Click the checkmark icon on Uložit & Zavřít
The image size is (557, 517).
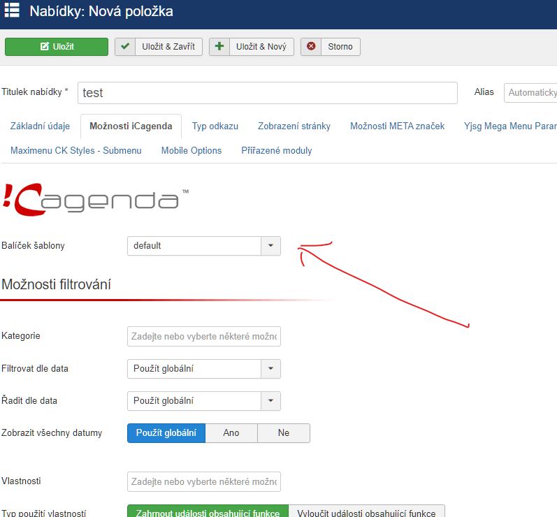tap(125, 47)
